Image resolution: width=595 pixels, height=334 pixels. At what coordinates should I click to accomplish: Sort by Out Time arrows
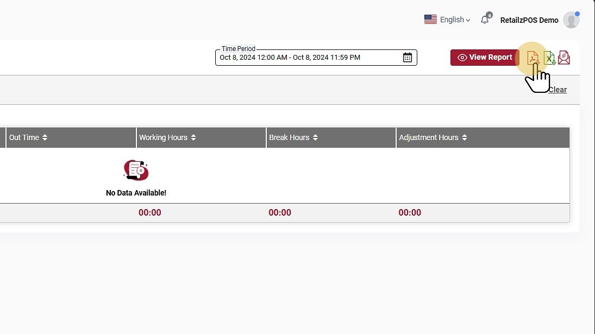point(45,138)
